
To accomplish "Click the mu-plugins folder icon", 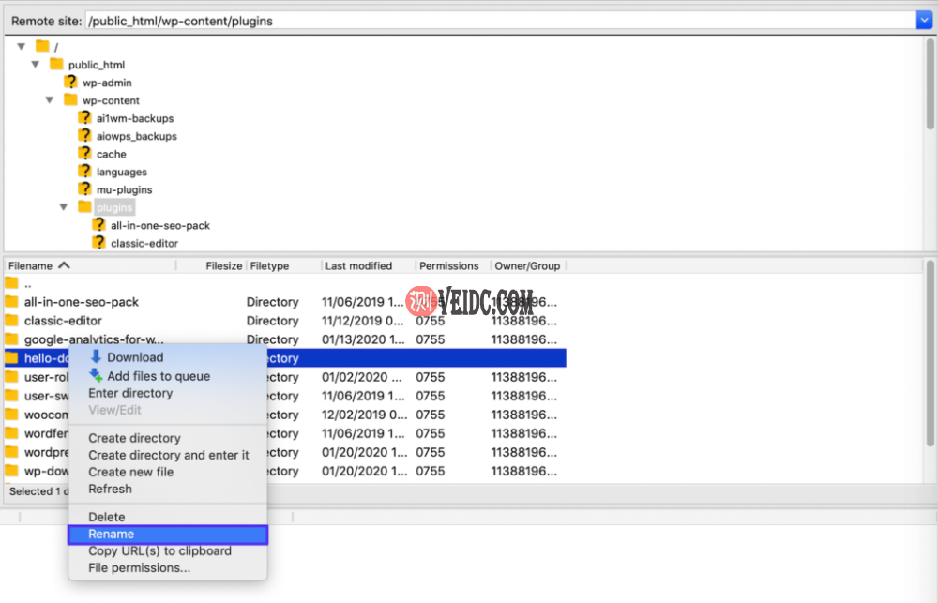I will point(84,189).
